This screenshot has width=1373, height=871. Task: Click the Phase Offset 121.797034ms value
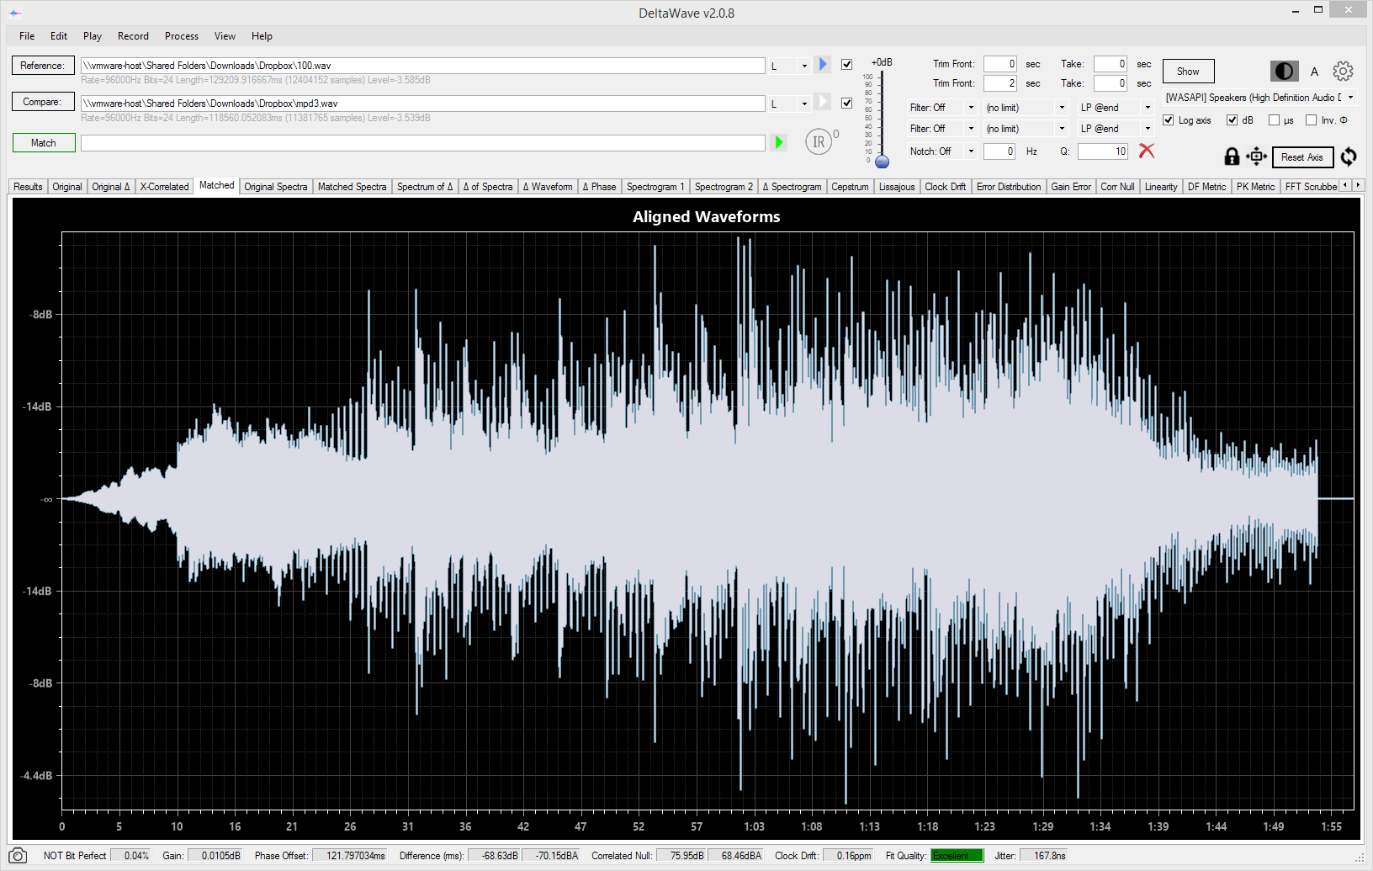(349, 856)
